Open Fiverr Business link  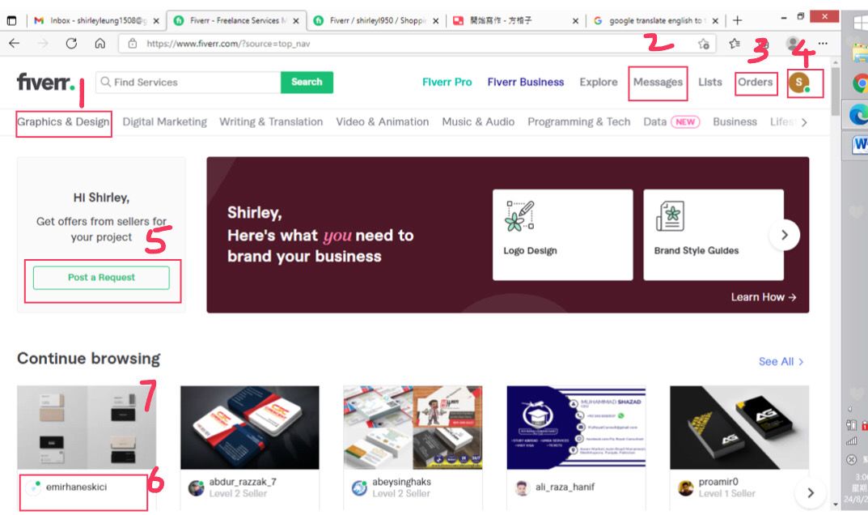pos(525,82)
